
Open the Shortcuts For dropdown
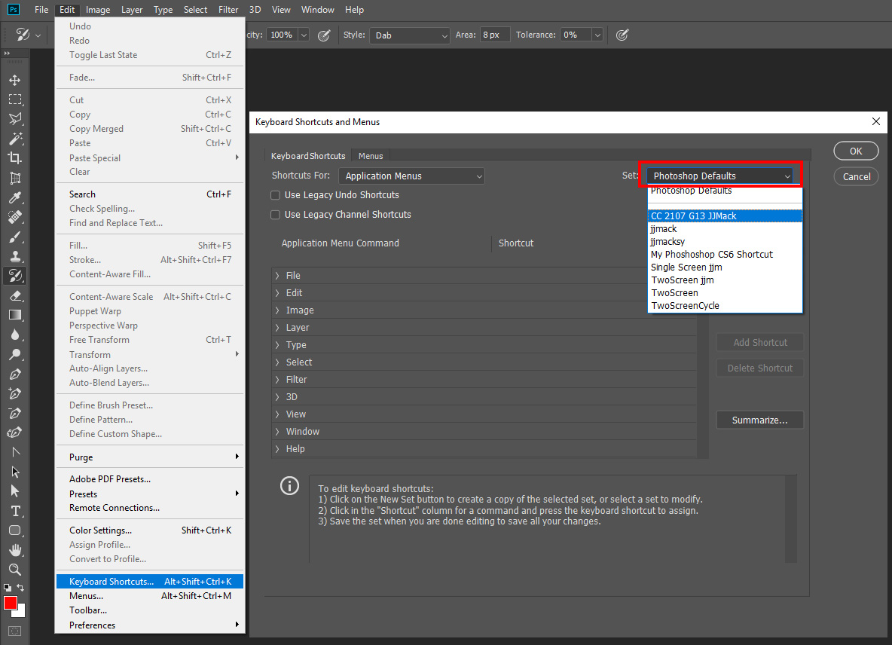point(411,175)
